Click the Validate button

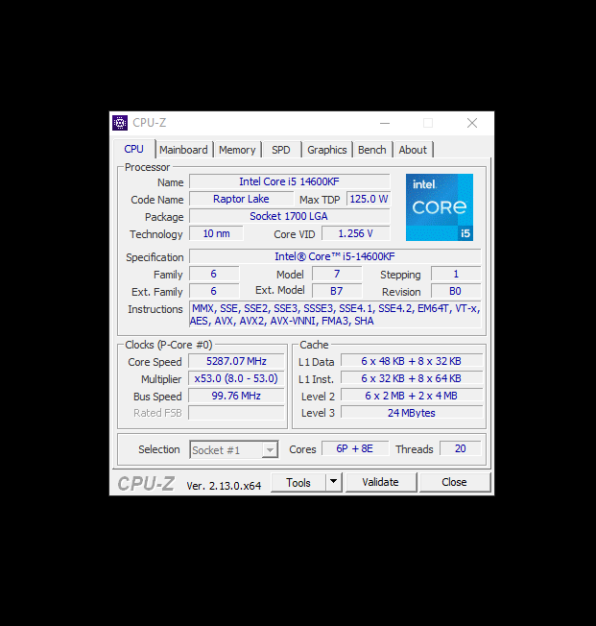[380, 482]
